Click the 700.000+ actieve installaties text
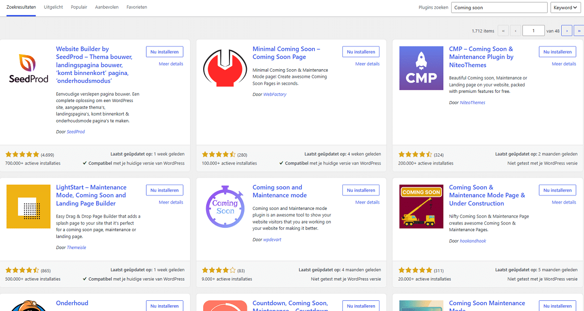Screen dimensions: 584x311 tap(33, 163)
